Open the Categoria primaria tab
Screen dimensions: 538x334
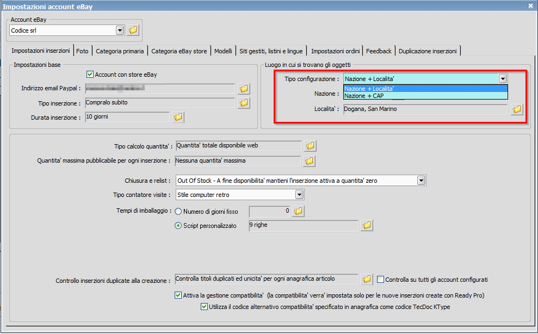pos(120,51)
